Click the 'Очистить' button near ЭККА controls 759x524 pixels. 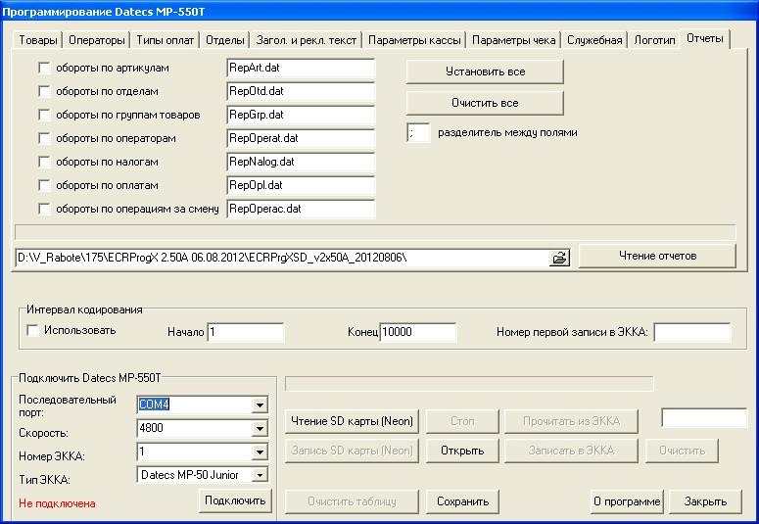pos(682,451)
